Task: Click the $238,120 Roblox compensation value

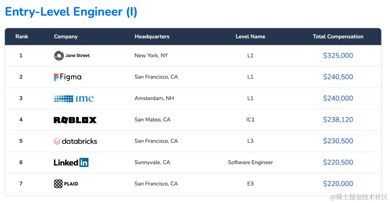Action: click(338, 119)
